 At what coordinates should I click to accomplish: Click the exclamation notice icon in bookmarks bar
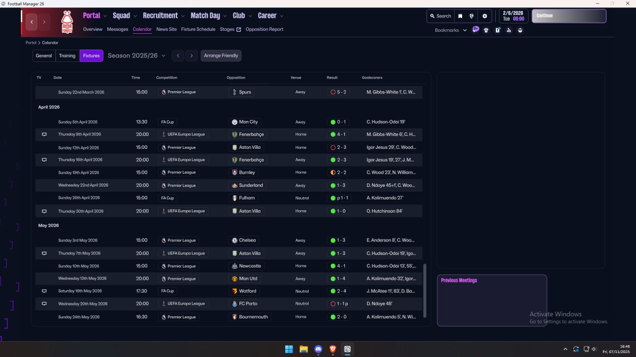497,30
